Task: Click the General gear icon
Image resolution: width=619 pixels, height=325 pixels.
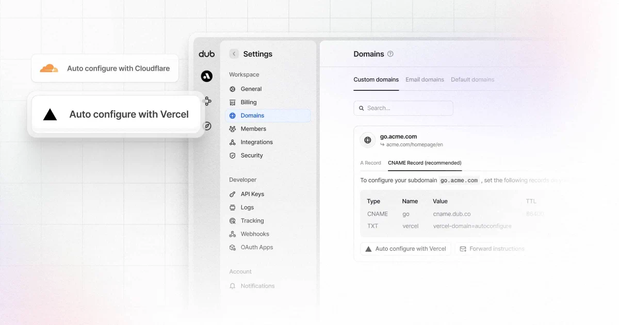Action: click(x=233, y=89)
